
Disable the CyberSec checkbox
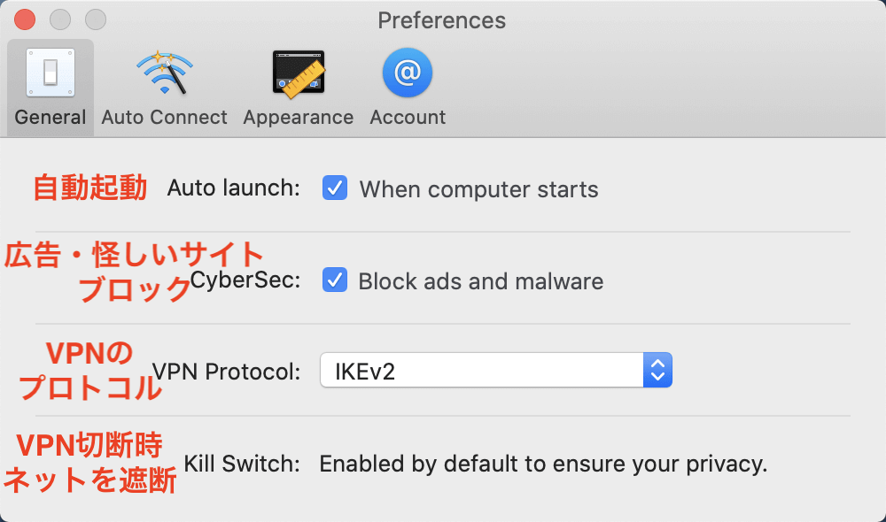coord(335,280)
